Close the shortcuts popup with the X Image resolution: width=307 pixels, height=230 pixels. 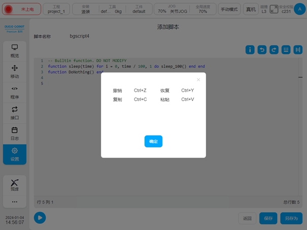click(x=198, y=80)
